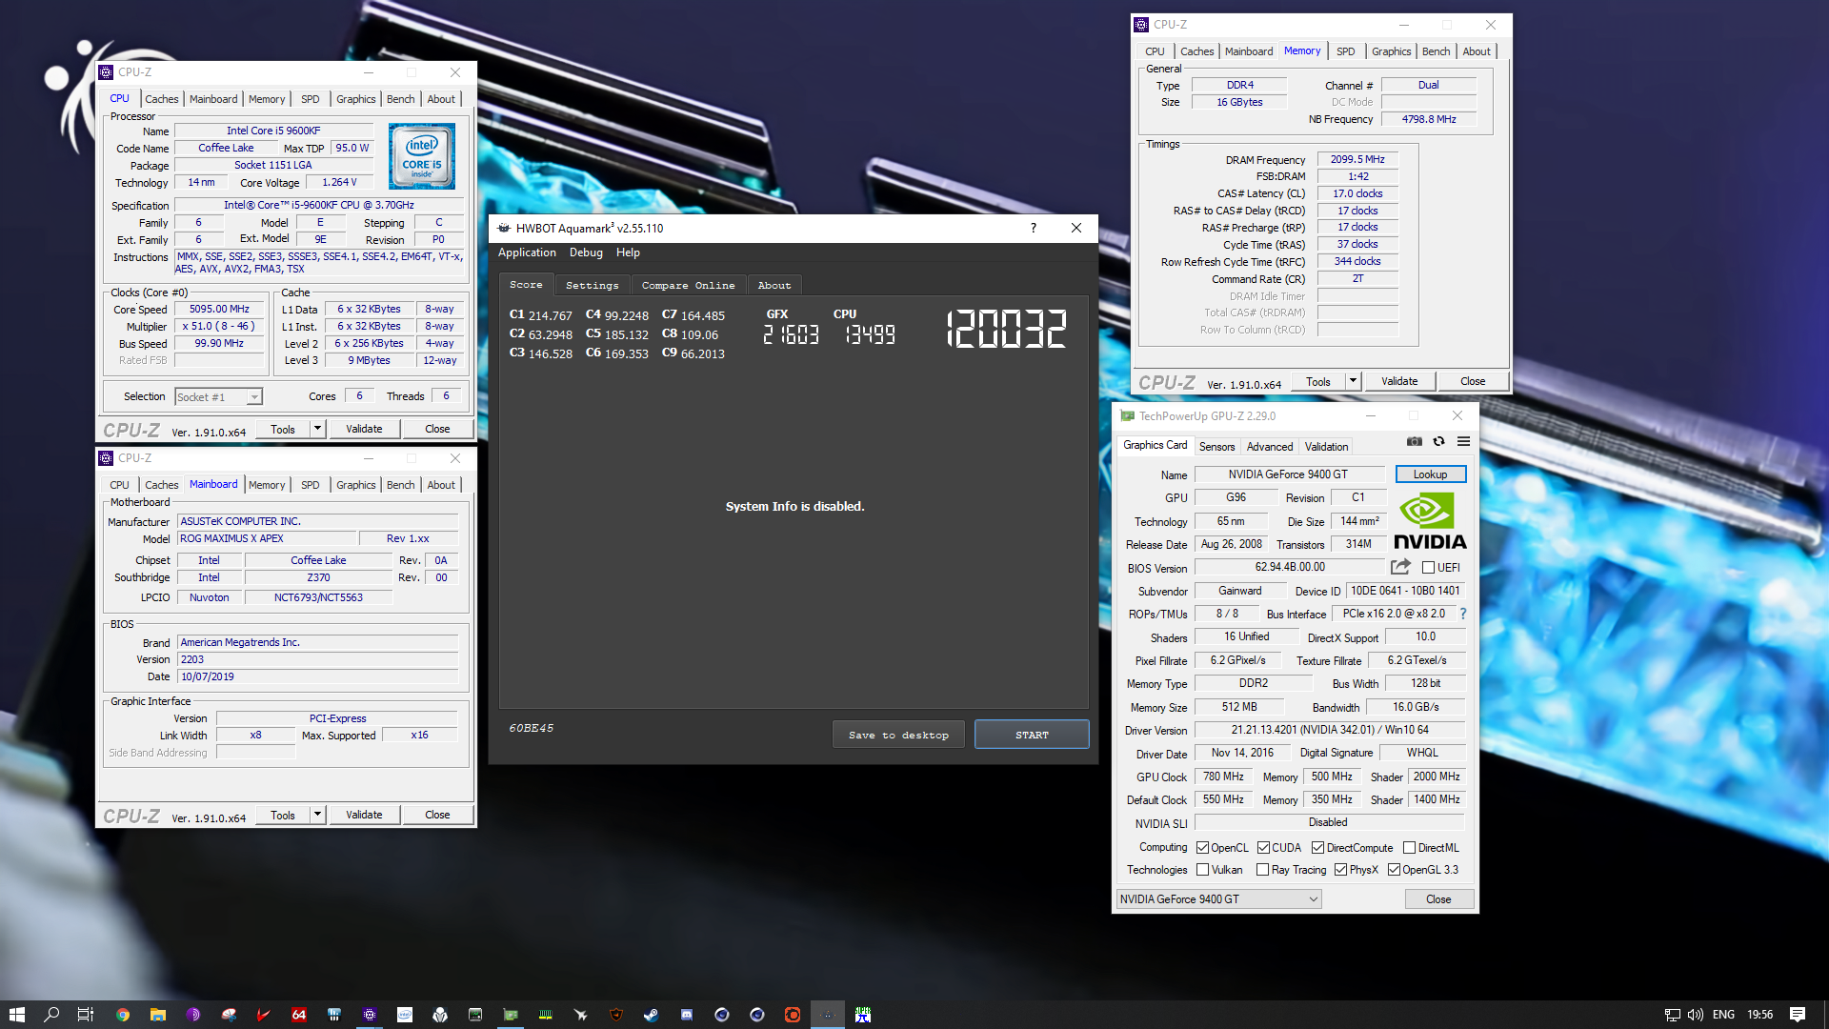Toggle the PhysX checkbox
This screenshot has width=1829, height=1029.
(1341, 870)
